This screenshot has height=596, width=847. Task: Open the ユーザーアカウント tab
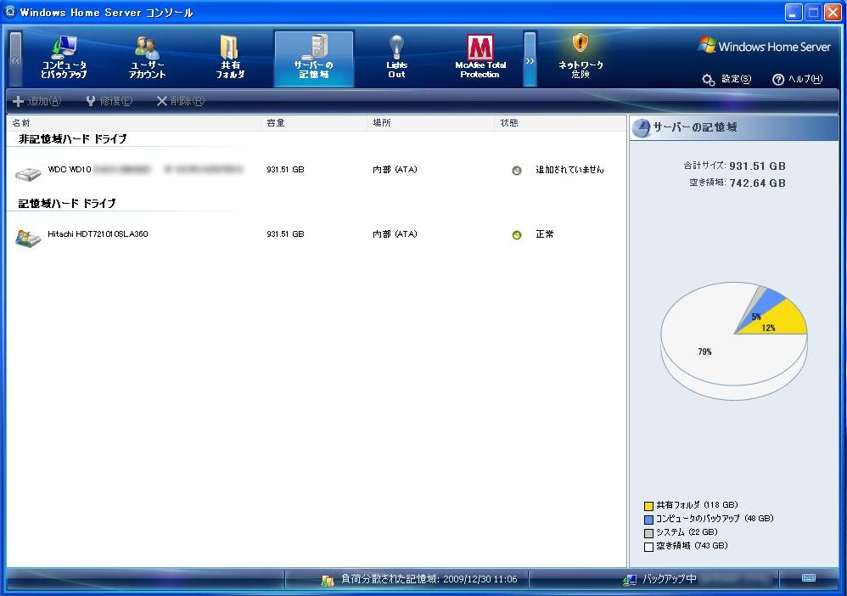pos(147,58)
